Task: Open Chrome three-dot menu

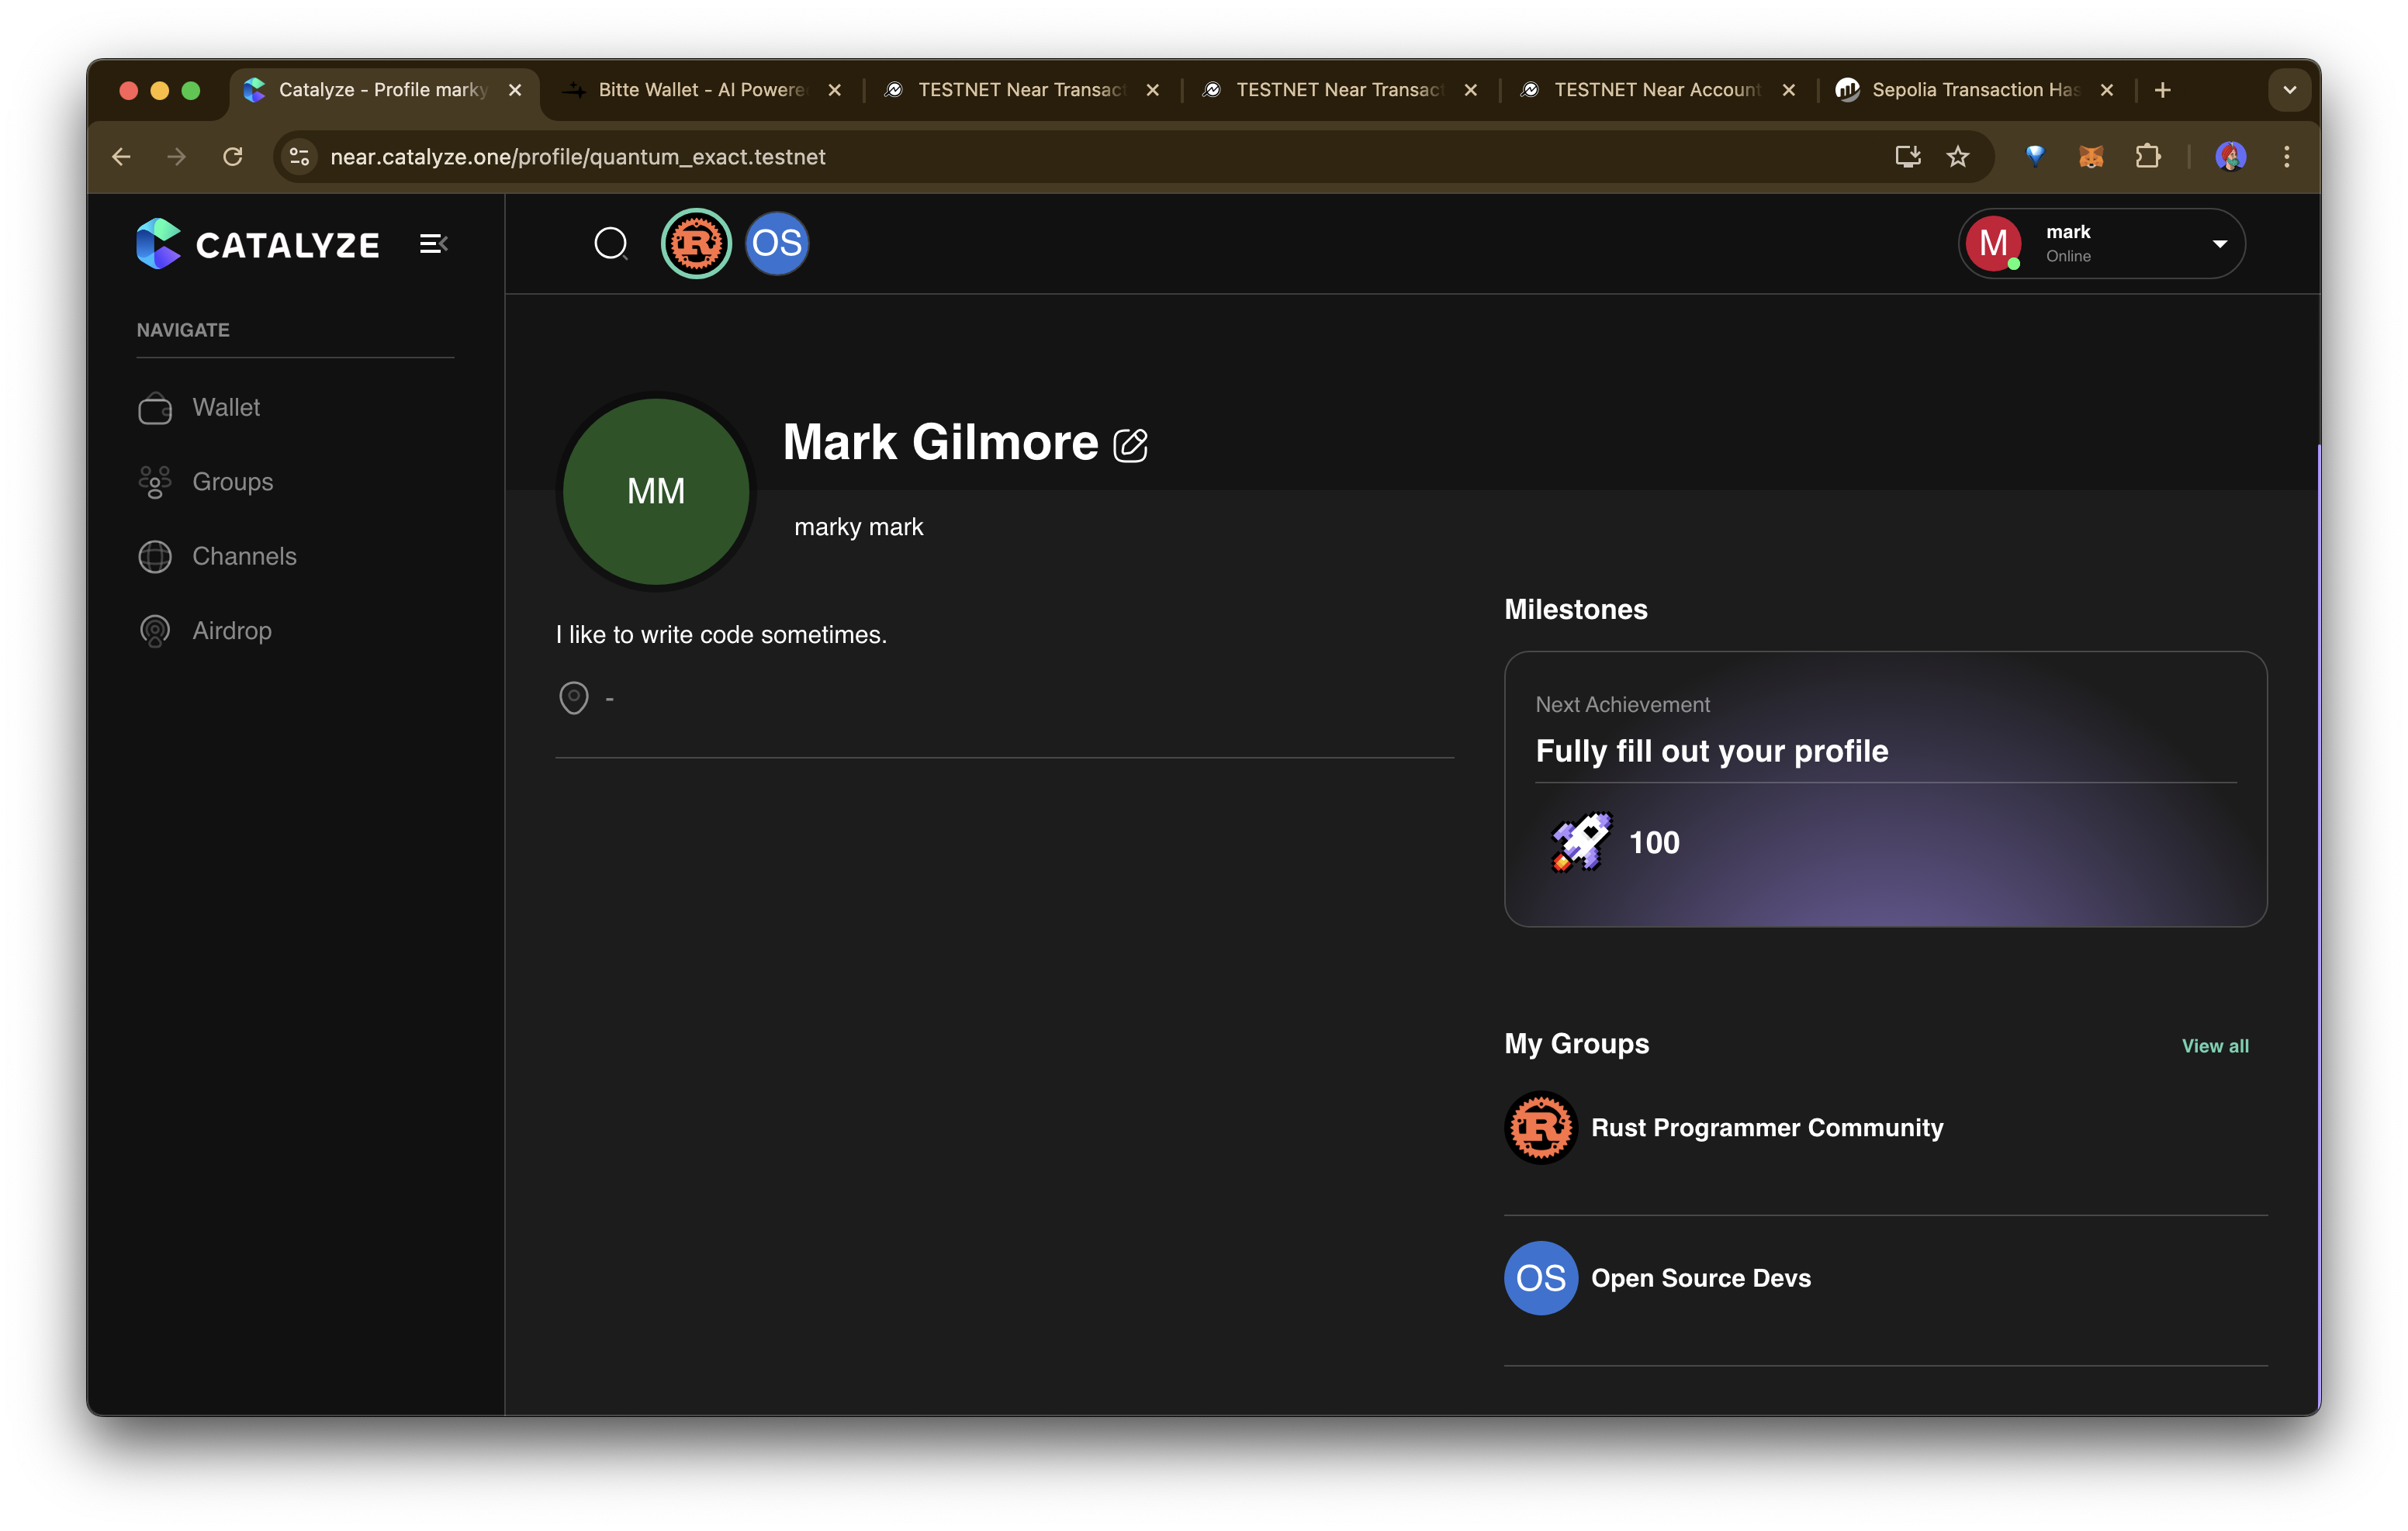Action: click(x=2286, y=157)
